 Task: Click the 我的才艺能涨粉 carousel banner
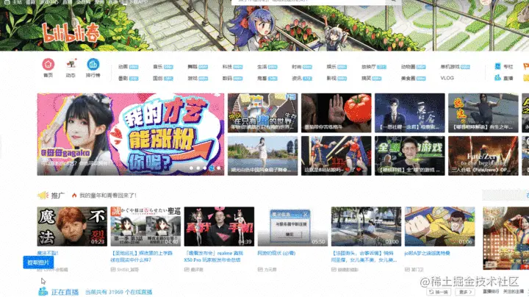tap(131, 135)
